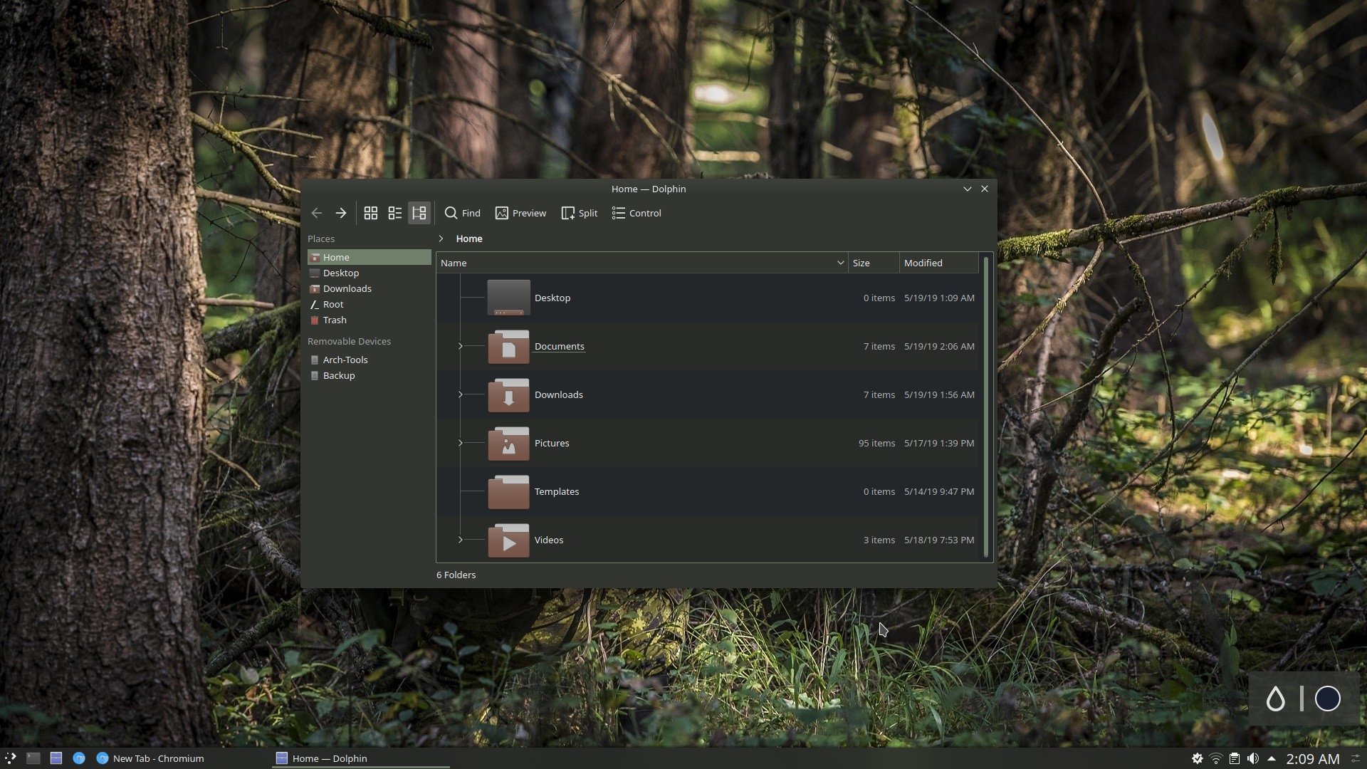
Task: Select Home in Places panel
Action: pyautogui.click(x=369, y=257)
